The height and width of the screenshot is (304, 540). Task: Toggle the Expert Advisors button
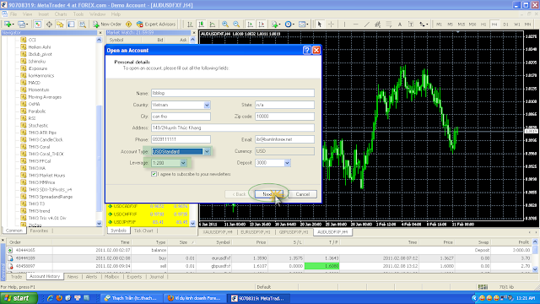156,24
